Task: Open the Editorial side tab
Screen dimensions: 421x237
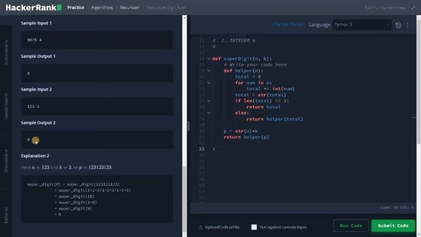Action: pos(6,215)
